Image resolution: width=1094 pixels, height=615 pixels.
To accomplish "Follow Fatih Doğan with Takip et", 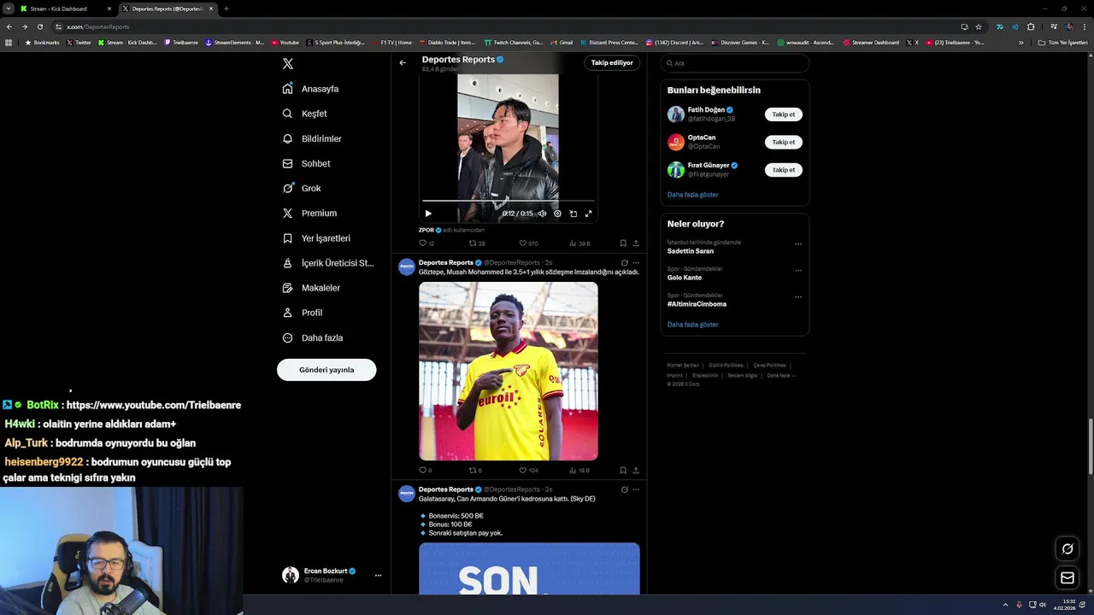I will point(784,114).
